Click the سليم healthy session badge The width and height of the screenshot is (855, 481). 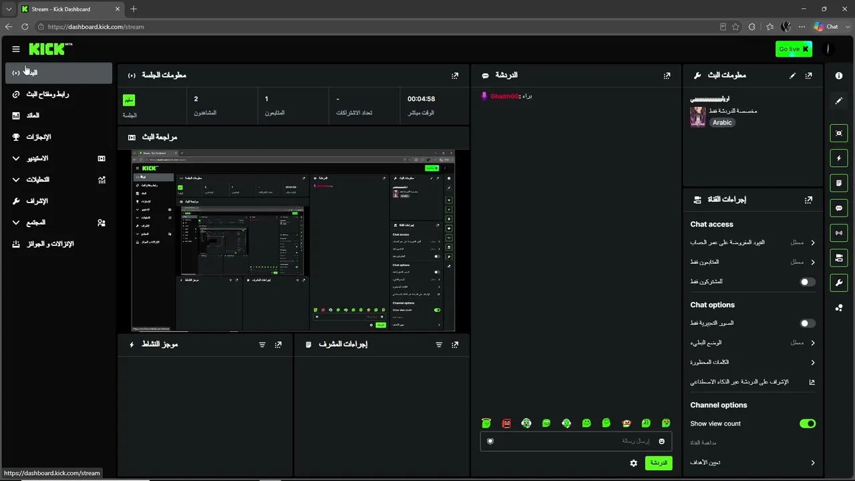coord(129,100)
